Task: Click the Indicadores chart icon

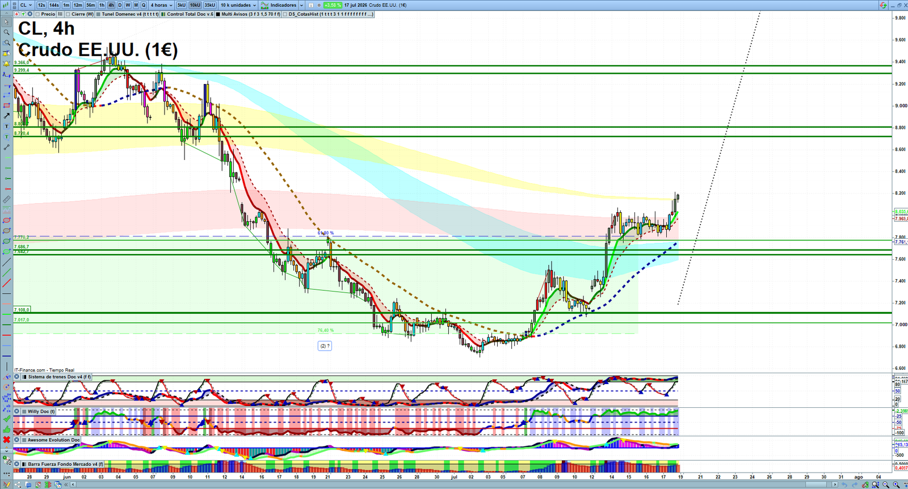Action: [264, 5]
